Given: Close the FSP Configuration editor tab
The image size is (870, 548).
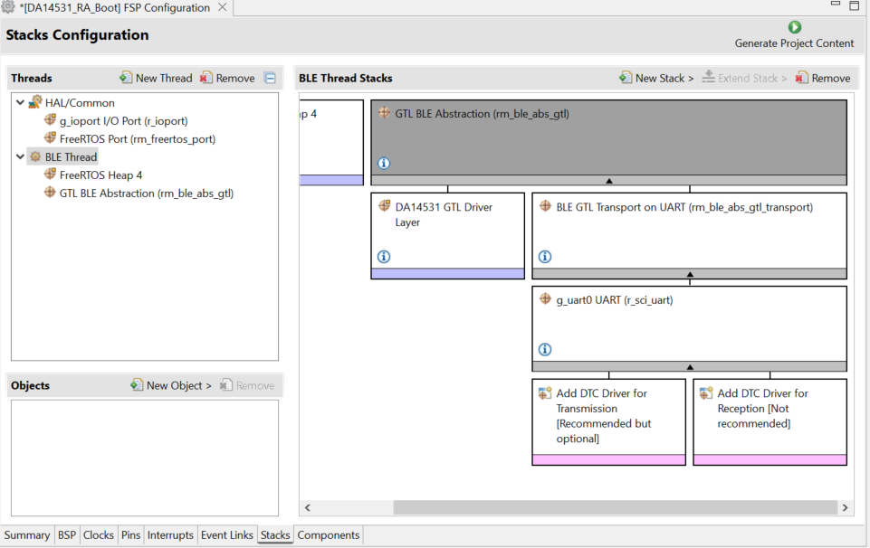Looking at the screenshot, I should click(x=222, y=7).
